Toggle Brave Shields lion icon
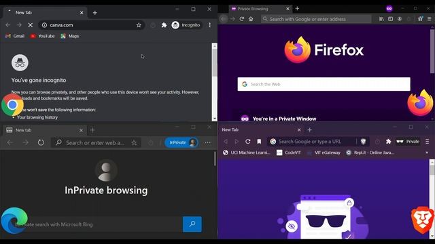 click(x=364, y=142)
